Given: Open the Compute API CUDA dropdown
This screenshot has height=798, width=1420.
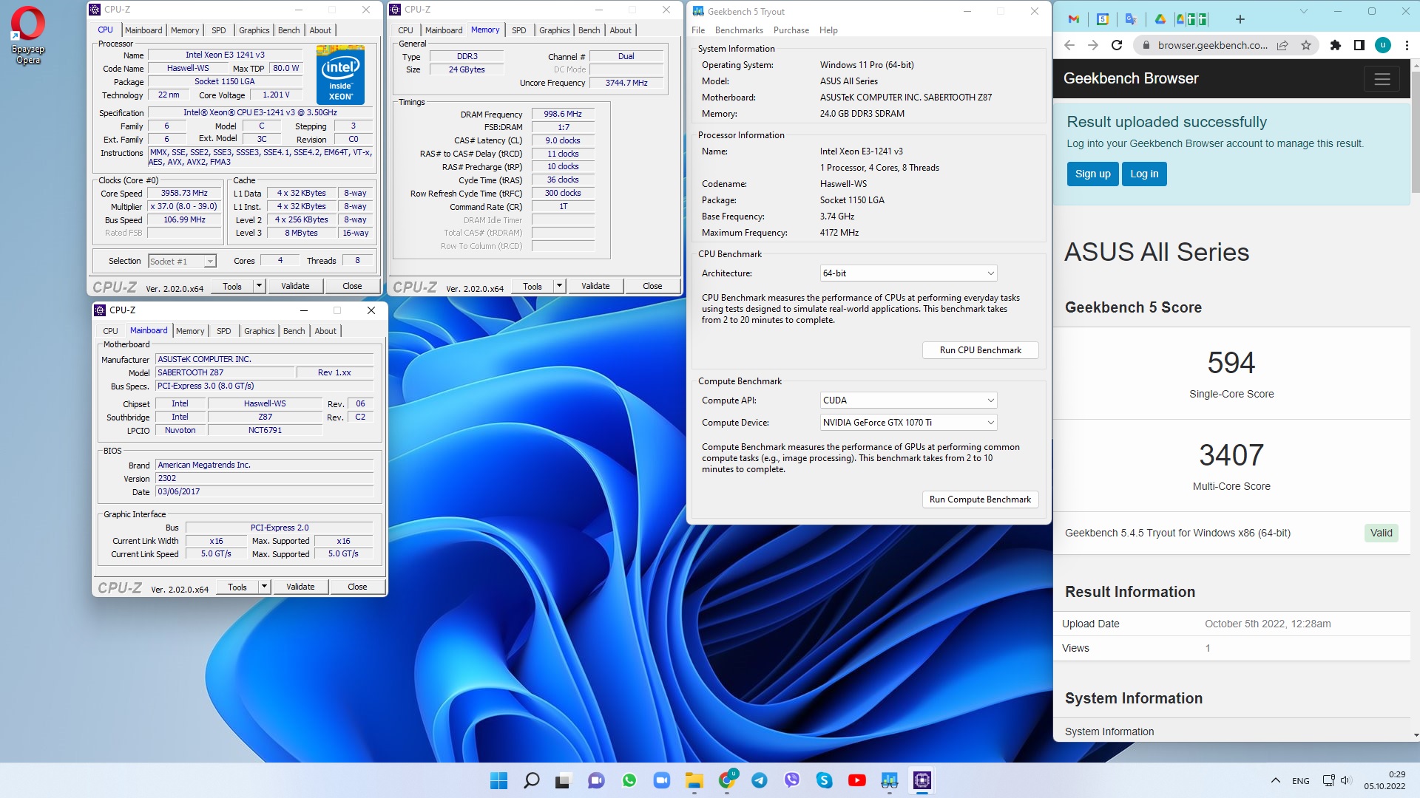Looking at the screenshot, I should [x=908, y=400].
